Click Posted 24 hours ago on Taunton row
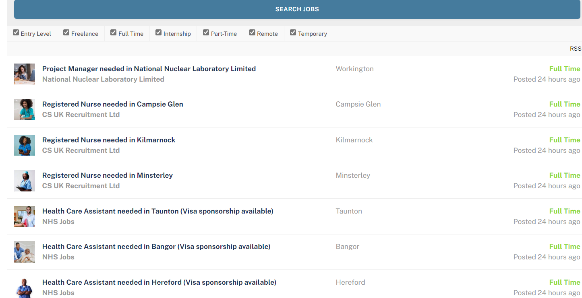The image size is (582, 298). point(547,222)
